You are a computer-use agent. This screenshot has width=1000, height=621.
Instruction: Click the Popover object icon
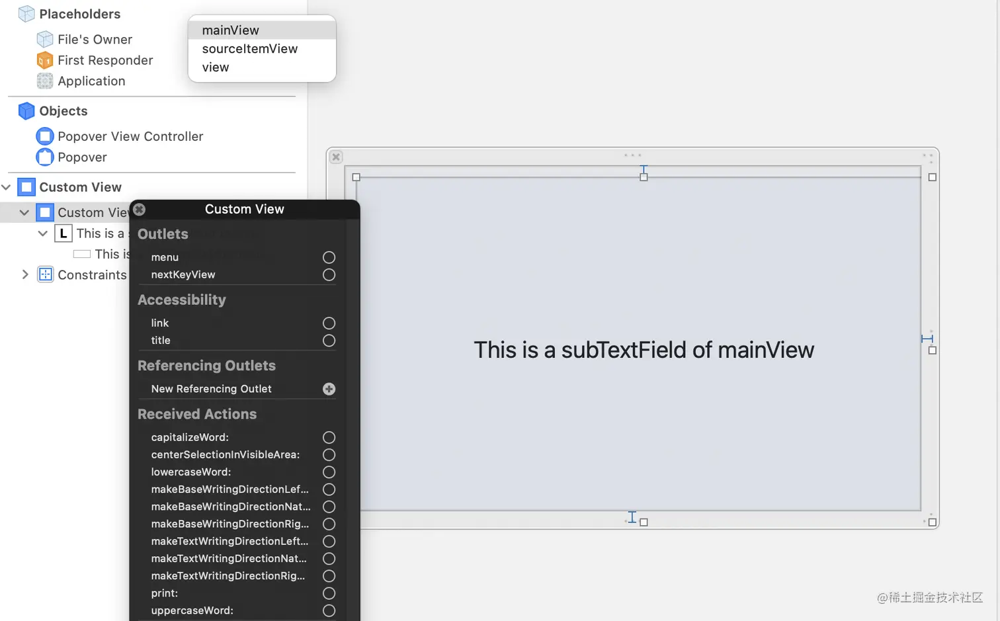[45, 157]
